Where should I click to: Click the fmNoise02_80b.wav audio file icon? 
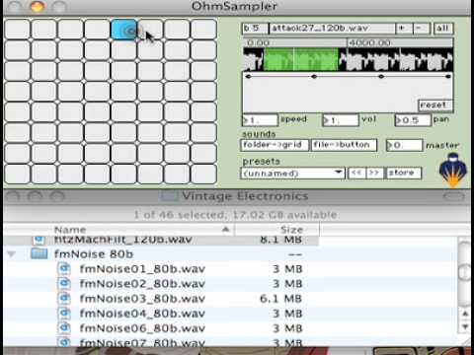[64, 283]
